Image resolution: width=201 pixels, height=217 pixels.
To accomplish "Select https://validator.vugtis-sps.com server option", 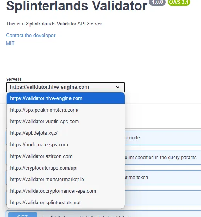I will pos(66,122).
